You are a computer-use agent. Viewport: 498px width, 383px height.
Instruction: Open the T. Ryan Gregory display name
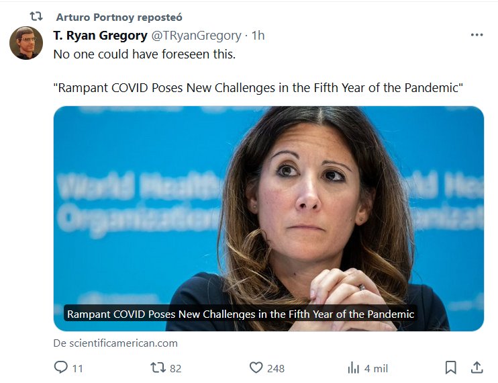point(100,36)
